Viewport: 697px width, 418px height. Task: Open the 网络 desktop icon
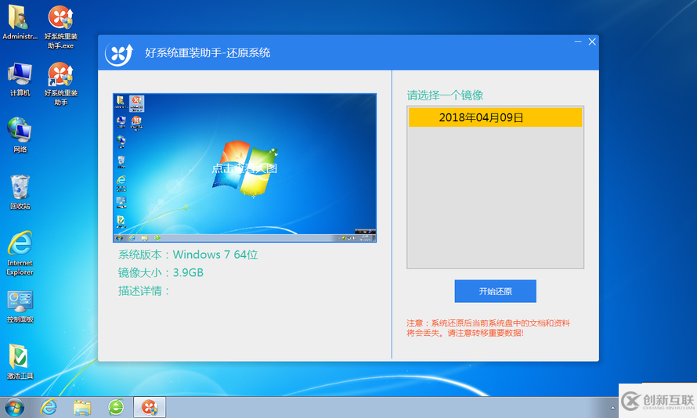tap(20, 135)
